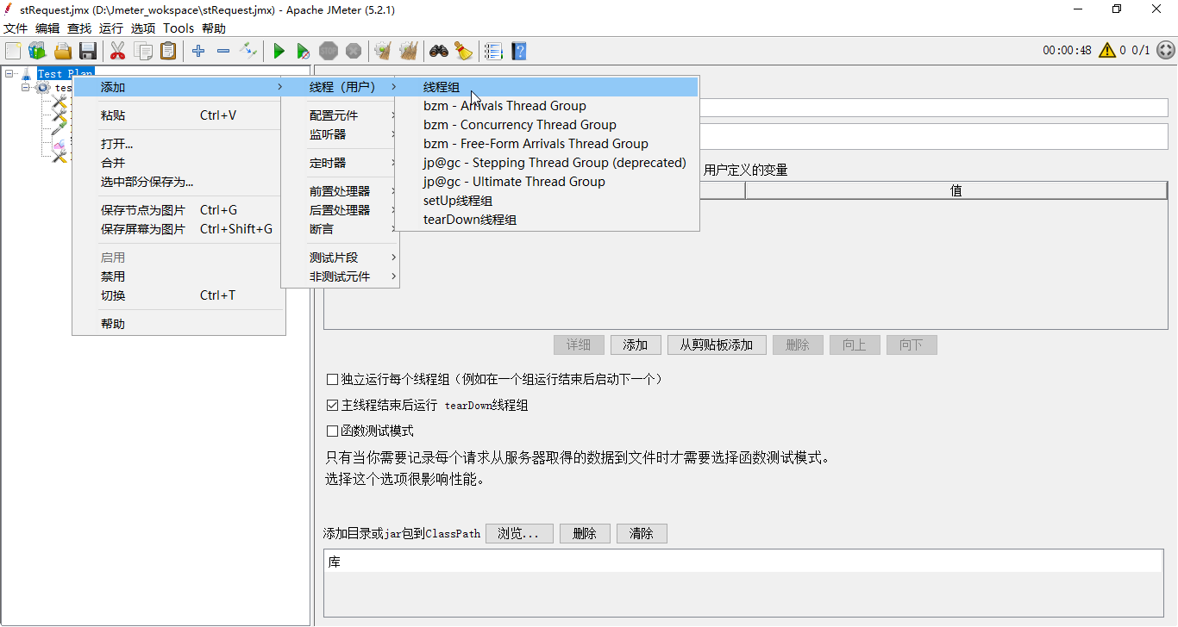Choose bzm - Concurrency Thread Group

(546, 125)
